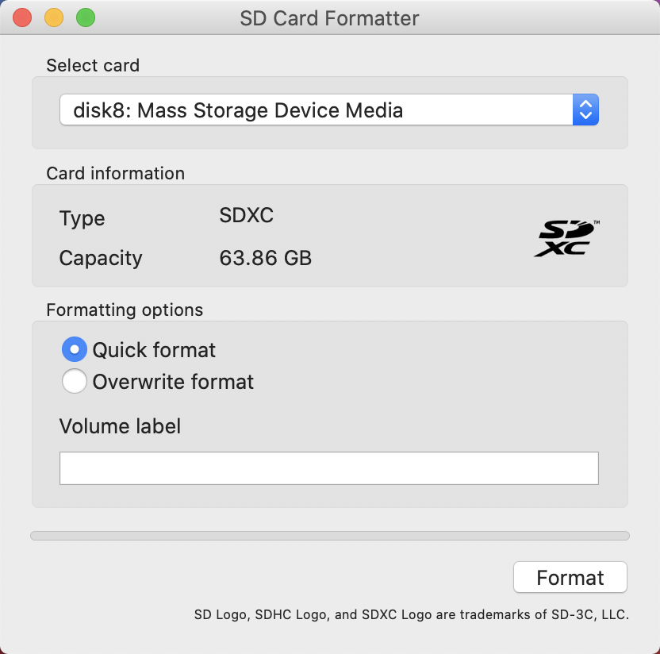Click the 'Formatting options' section heading
This screenshot has width=660, height=654.
pyautogui.click(x=125, y=310)
